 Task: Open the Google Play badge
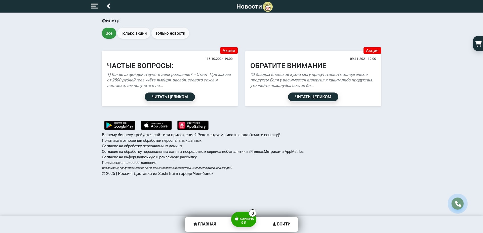(x=120, y=125)
